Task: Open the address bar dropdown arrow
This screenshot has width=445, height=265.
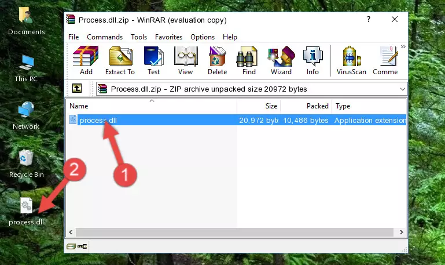Action: click(x=402, y=89)
